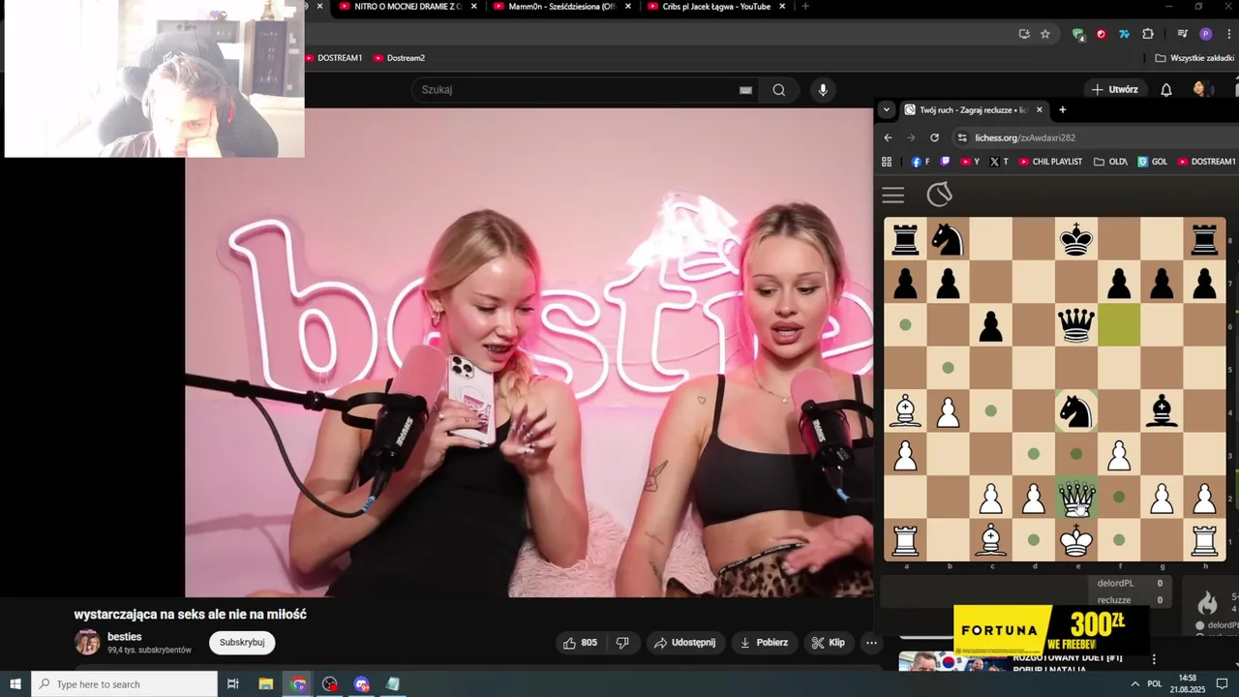Select the white bishop on a4
Image resolution: width=1239 pixels, height=697 pixels.
pos(905,411)
